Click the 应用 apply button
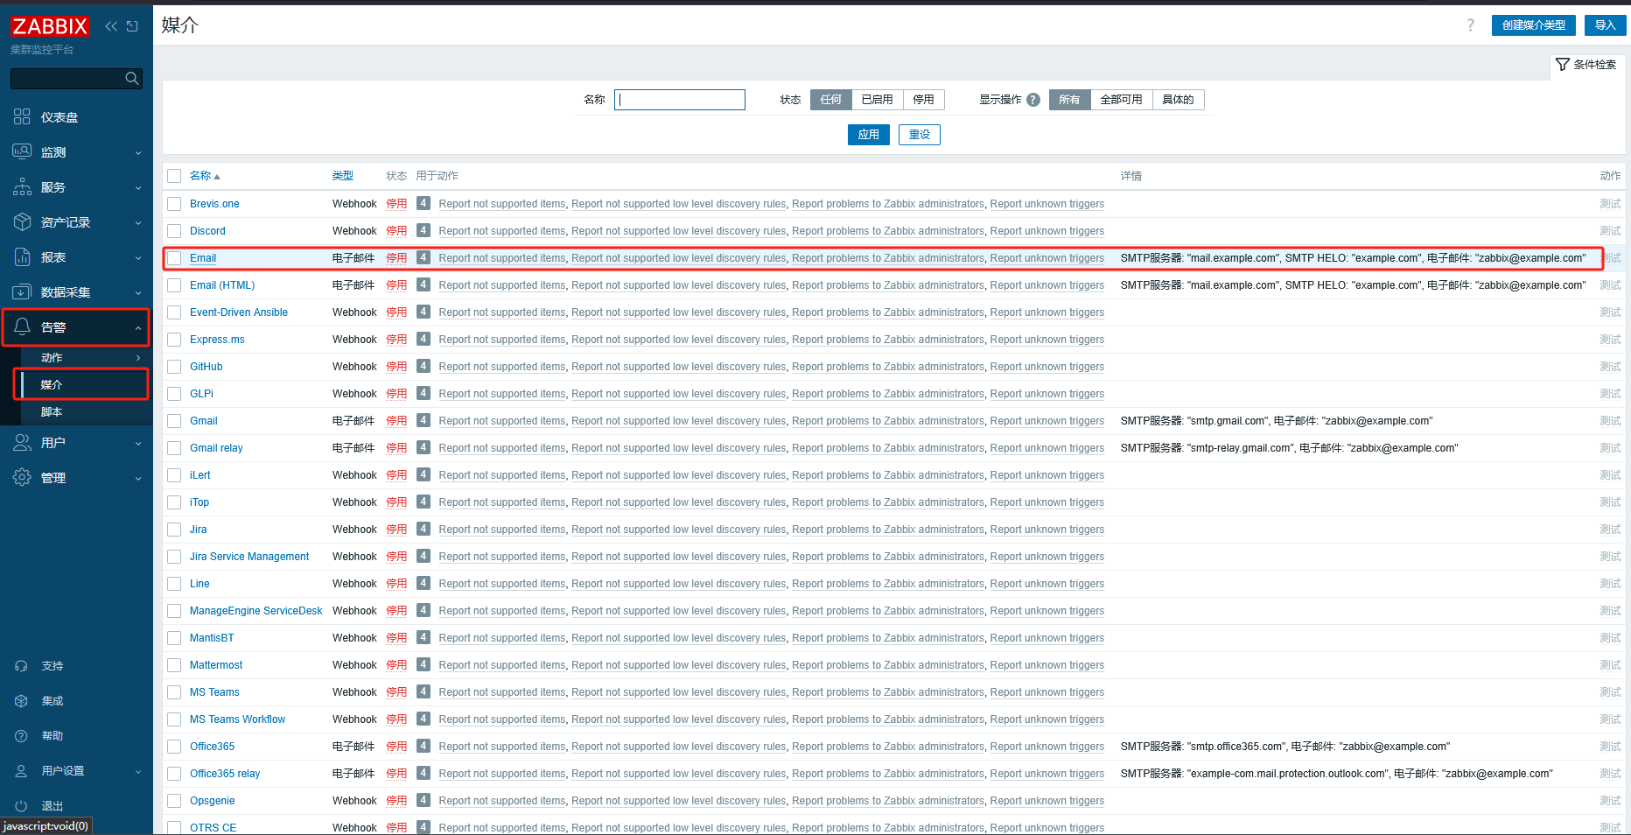 pos(868,135)
